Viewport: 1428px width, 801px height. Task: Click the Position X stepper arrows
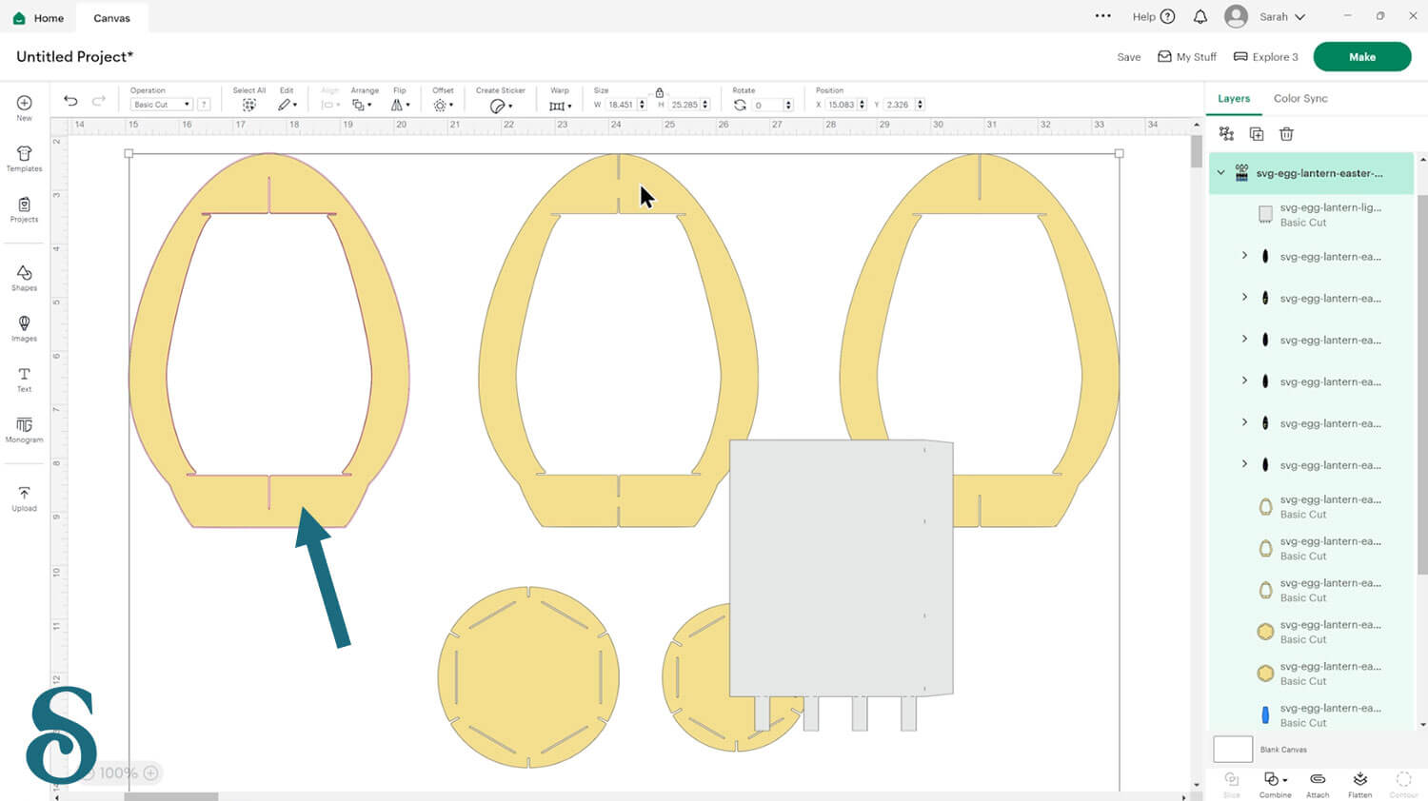click(x=863, y=105)
